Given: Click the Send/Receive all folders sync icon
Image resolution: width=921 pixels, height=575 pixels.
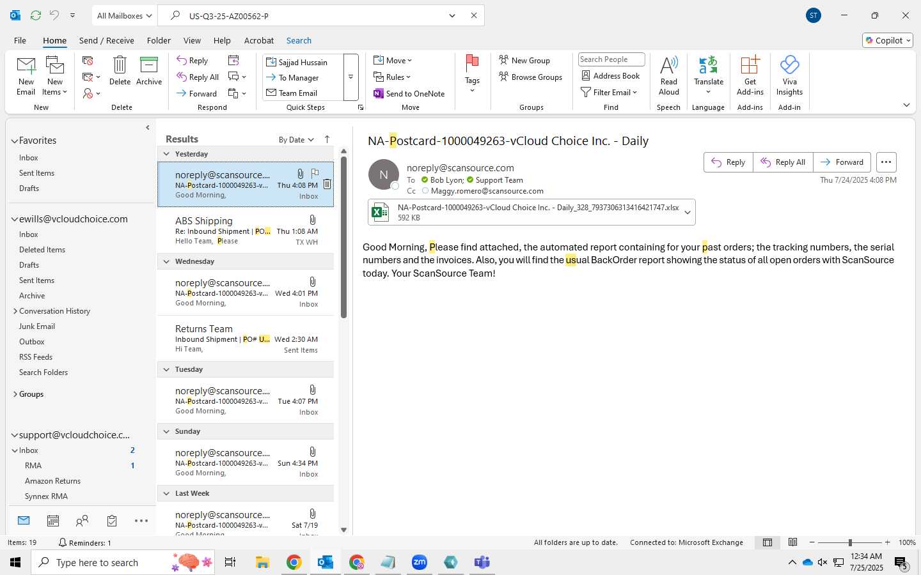Looking at the screenshot, I should 36,15.
